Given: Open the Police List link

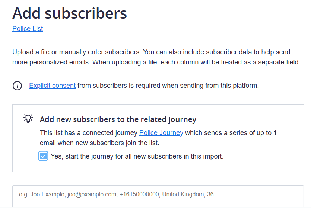Looking at the screenshot, I should click(x=28, y=29).
